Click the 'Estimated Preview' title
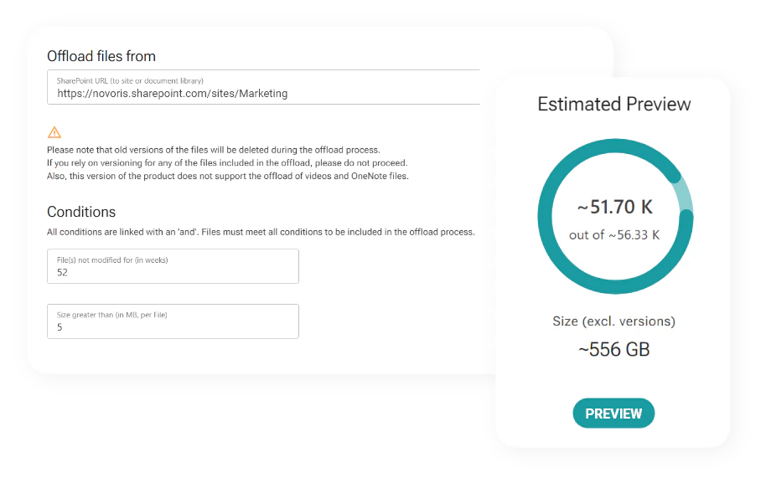 tap(614, 105)
